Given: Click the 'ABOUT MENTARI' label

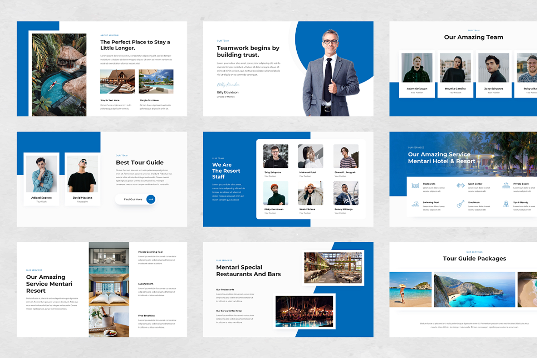Looking at the screenshot, I should coord(109,35).
